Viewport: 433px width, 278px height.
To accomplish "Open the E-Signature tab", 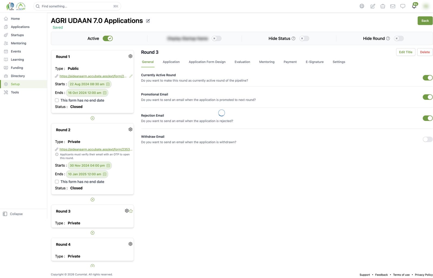I will (315, 62).
